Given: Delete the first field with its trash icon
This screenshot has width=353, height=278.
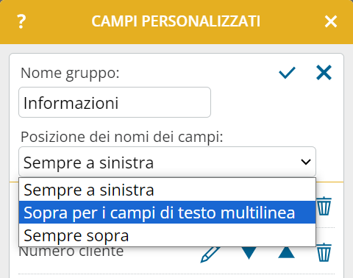Looking at the screenshot, I should click(324, 206).
